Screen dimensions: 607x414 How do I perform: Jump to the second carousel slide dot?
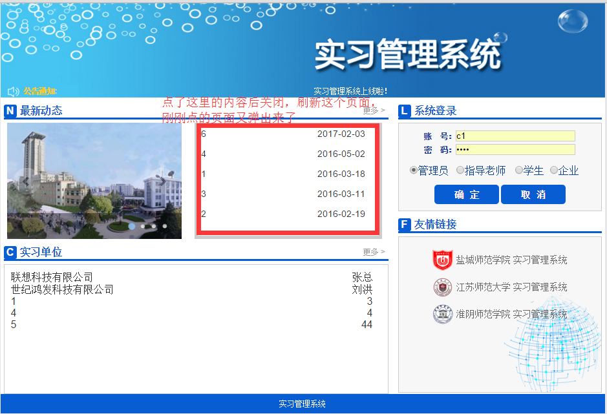[143, 226]
